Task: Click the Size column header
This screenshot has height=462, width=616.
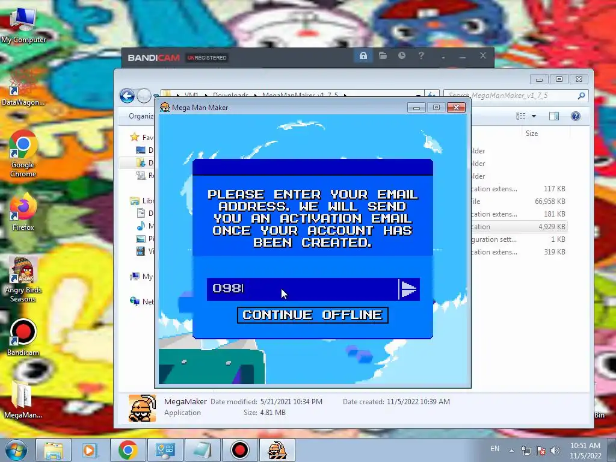Action: pos(532,134)
